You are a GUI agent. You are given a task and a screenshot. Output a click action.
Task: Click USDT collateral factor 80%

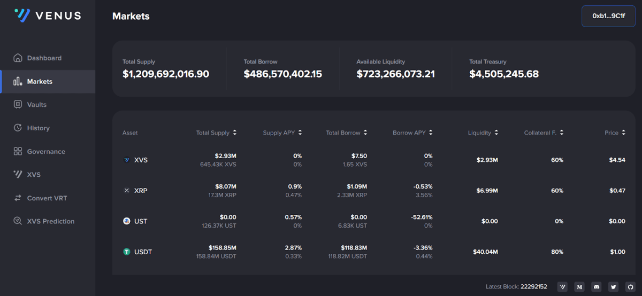[557, 252]
